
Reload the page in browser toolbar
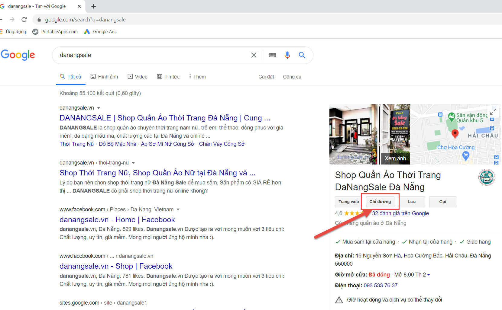[24, 20]
